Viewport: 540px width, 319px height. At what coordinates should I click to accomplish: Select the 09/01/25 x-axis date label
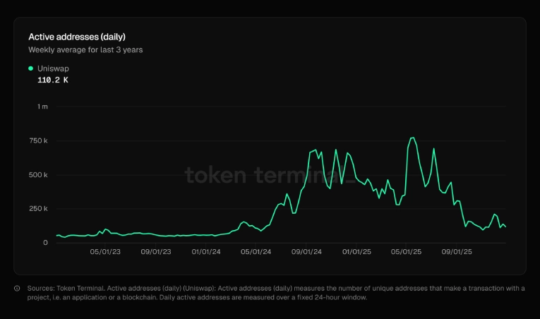(x=457, y=251)
